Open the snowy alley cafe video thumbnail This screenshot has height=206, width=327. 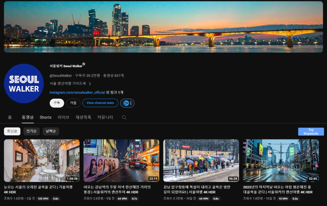pyautogui.click(x=42, y=161)
